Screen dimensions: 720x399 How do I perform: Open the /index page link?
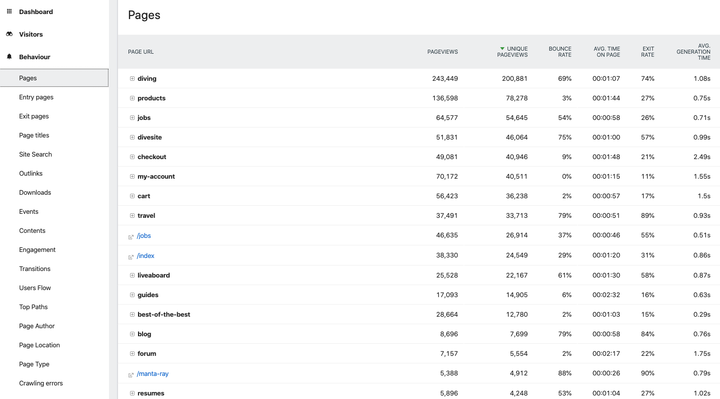pos(146,256)
